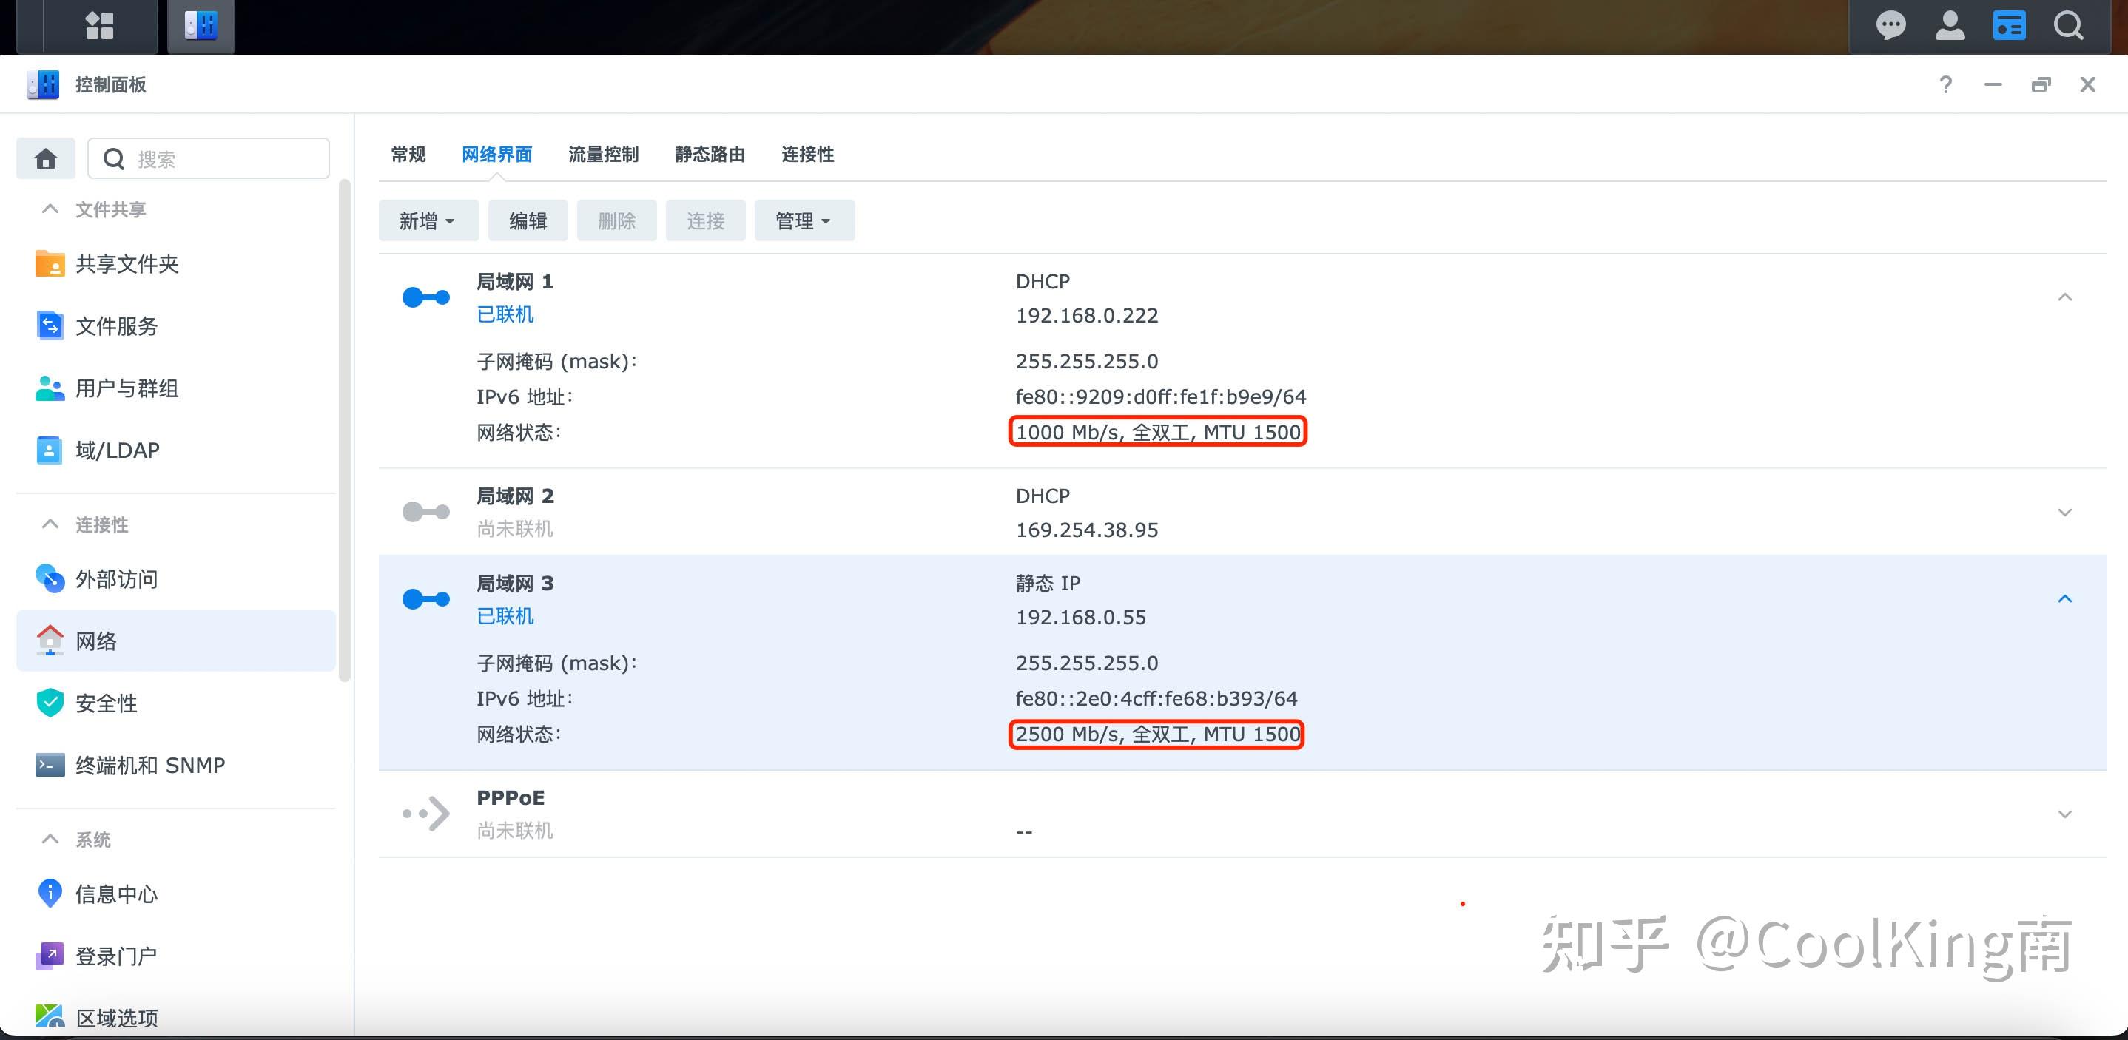Click the user profile icon in the top bar

click(1950, 25)
